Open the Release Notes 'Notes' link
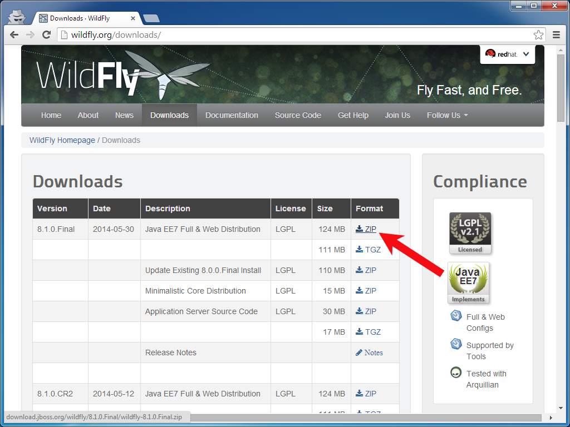The height and width of the screenshot is (427, 570). pos(369,352)
